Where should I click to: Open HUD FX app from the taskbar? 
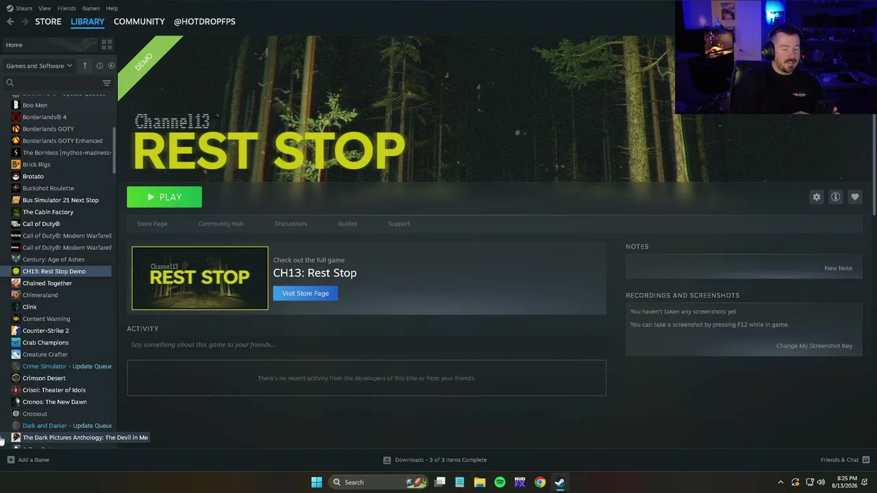(519, 482)
